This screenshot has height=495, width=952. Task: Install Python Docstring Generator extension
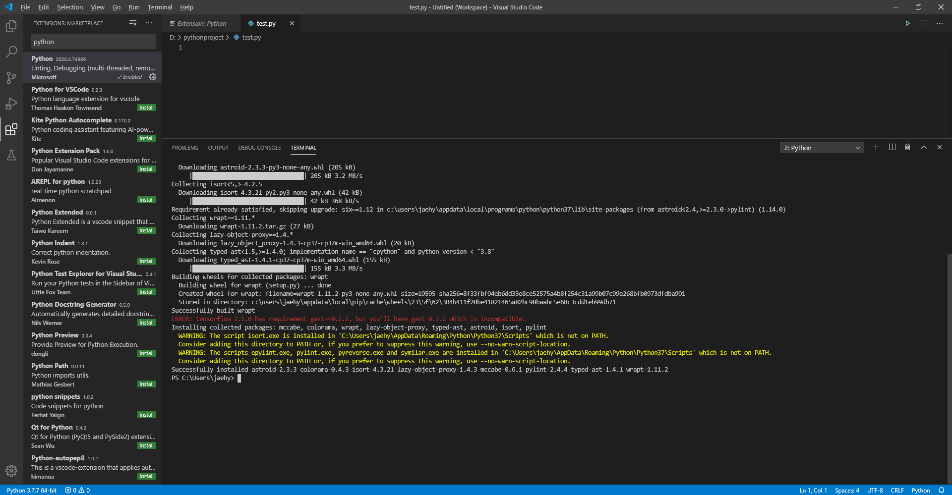146,323
